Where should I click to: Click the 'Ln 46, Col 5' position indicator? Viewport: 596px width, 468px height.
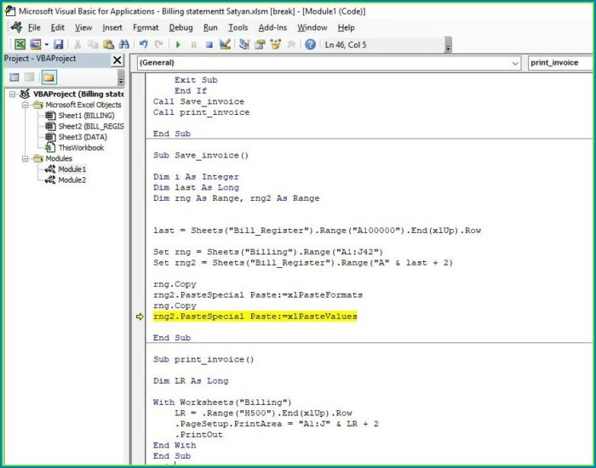[346, 45]
